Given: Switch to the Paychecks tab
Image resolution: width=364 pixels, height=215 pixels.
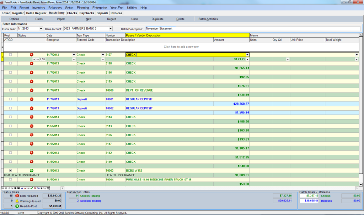Looking at the screenshot, I should click(87, 13).
